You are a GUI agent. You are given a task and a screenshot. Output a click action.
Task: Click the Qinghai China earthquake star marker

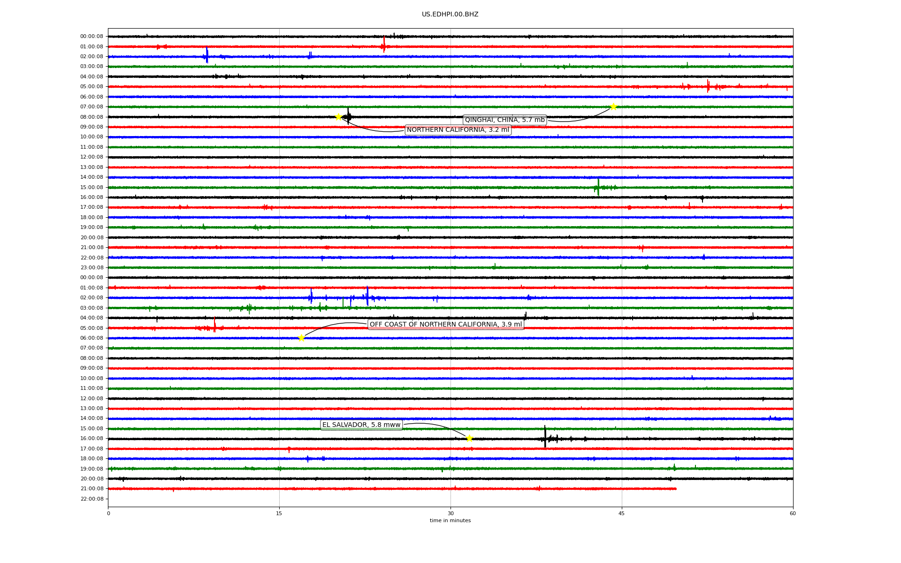pyautogui.click(x=613, y=107)
